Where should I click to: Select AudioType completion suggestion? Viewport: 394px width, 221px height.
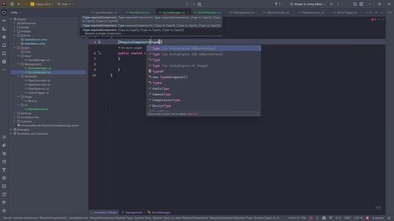coord(204,88)
